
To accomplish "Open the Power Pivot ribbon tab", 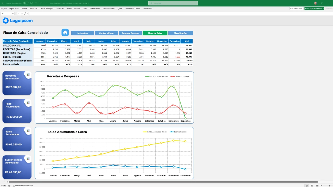I will (x=148, y=9).
